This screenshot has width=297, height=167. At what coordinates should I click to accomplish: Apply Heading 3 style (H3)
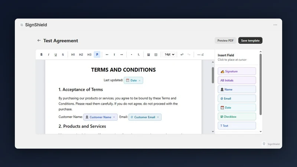(x=89, y=55)
